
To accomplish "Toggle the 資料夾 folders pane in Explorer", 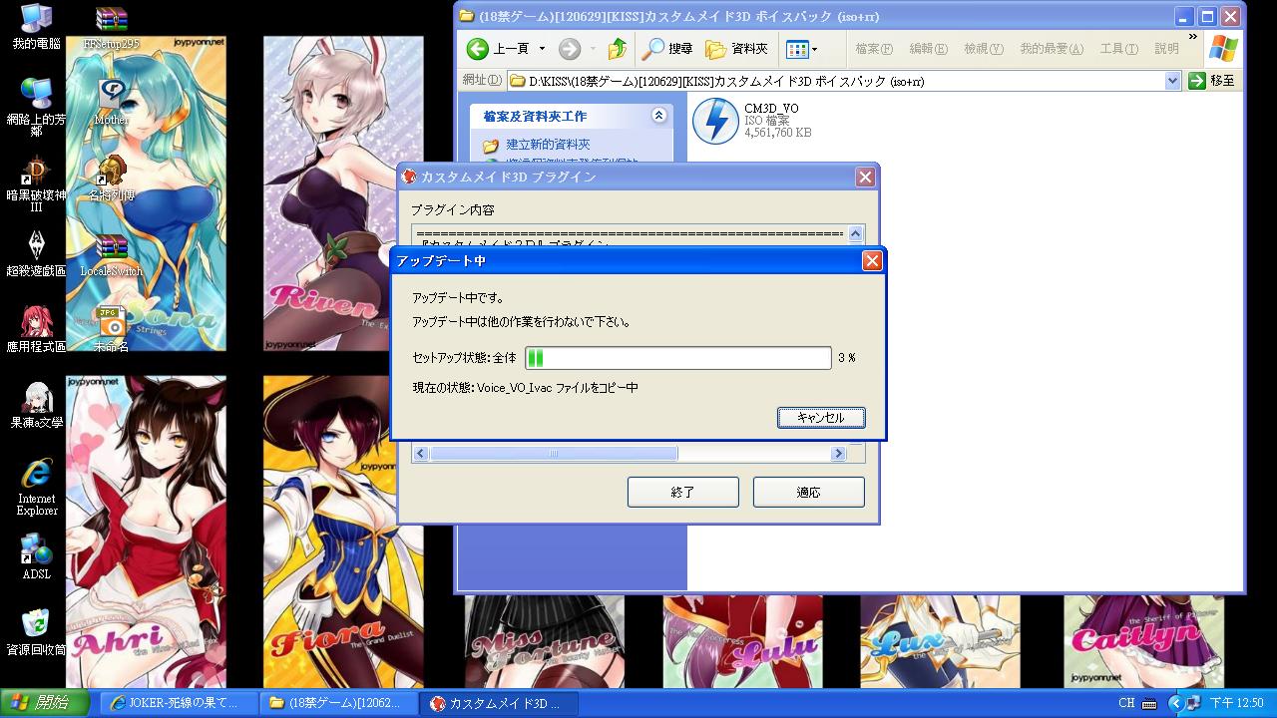I will click(x=736, y=48).
